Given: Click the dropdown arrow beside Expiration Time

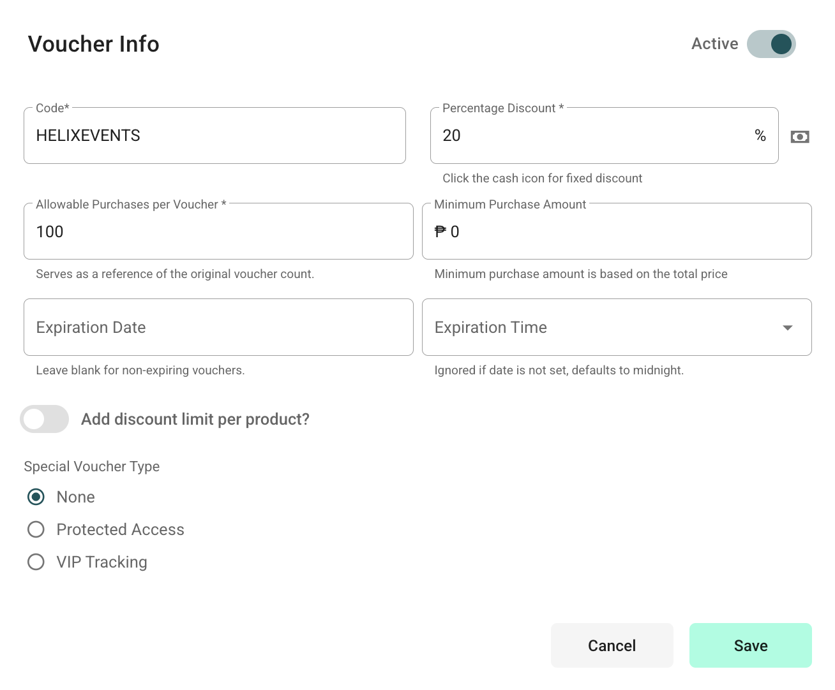Looking at the screenshot, I should 787,327.
